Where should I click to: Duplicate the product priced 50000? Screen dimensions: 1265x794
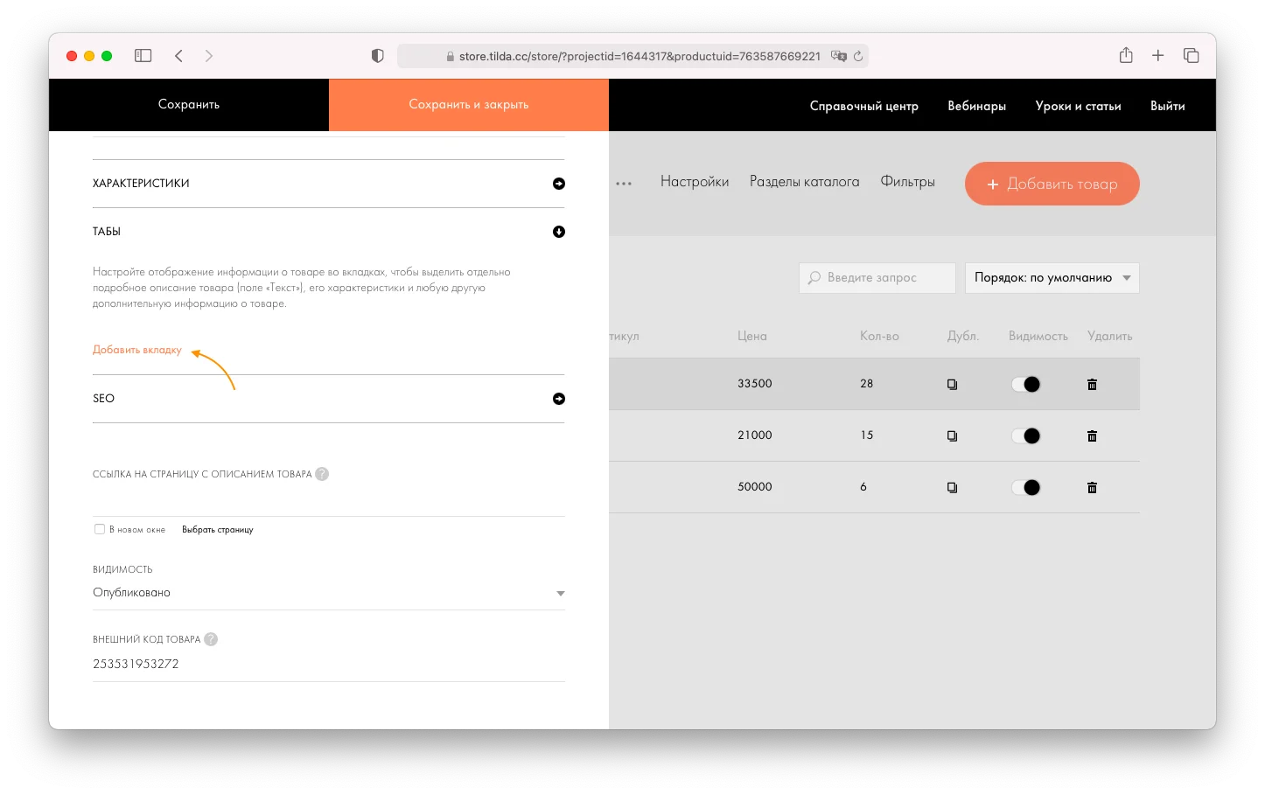tap(952, 487)
